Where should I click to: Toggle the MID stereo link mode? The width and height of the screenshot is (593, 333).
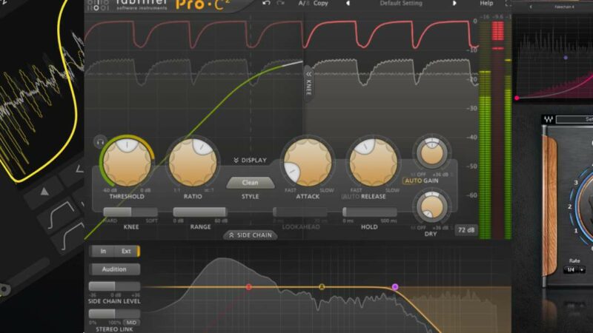pyautogui.click(x=131, y=323)
